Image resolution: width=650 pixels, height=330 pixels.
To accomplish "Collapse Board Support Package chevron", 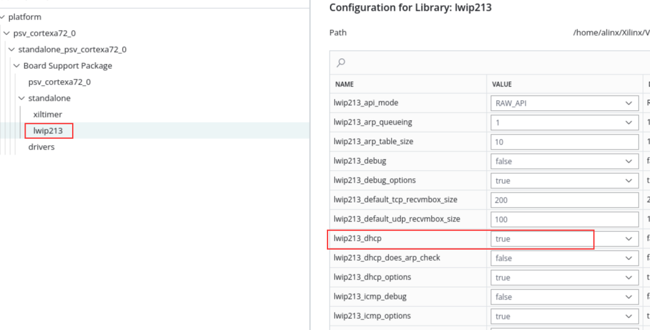I will click(x=17, y=66).
